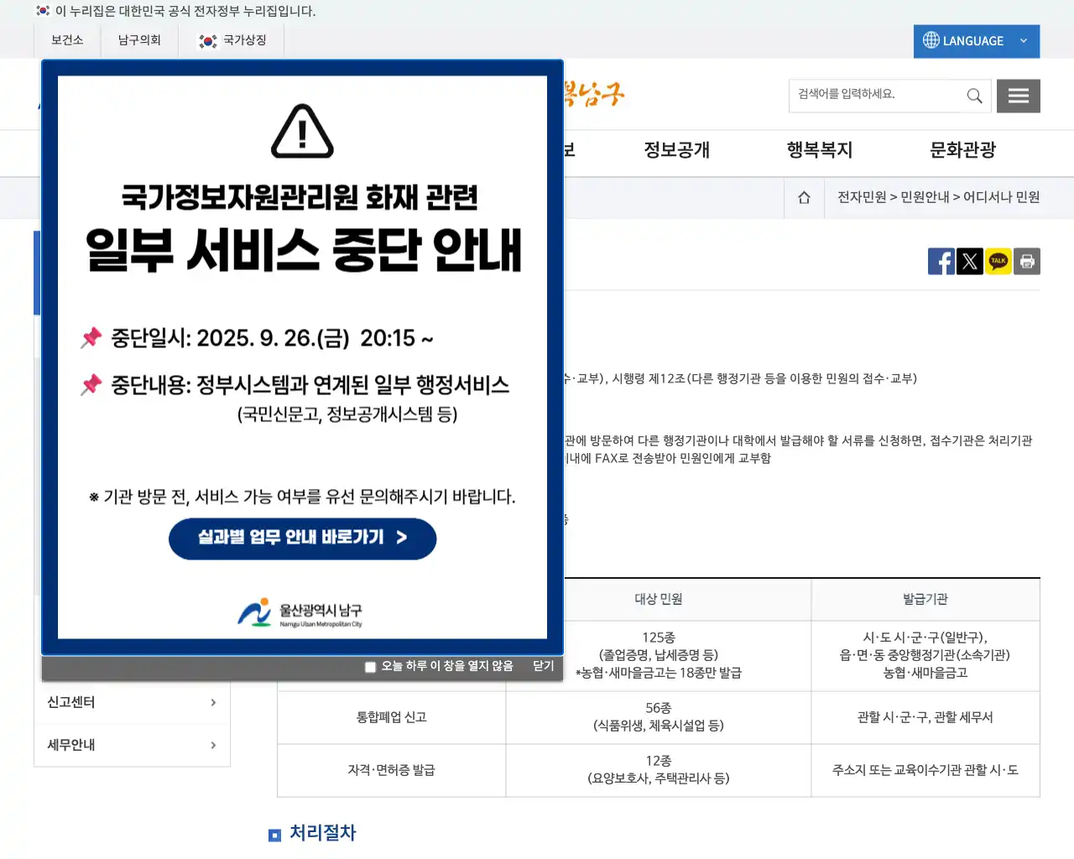This screenshot has height=859, width=1074.
Task: Click the warning triangle icon in popup
Action: click(303, 132)
